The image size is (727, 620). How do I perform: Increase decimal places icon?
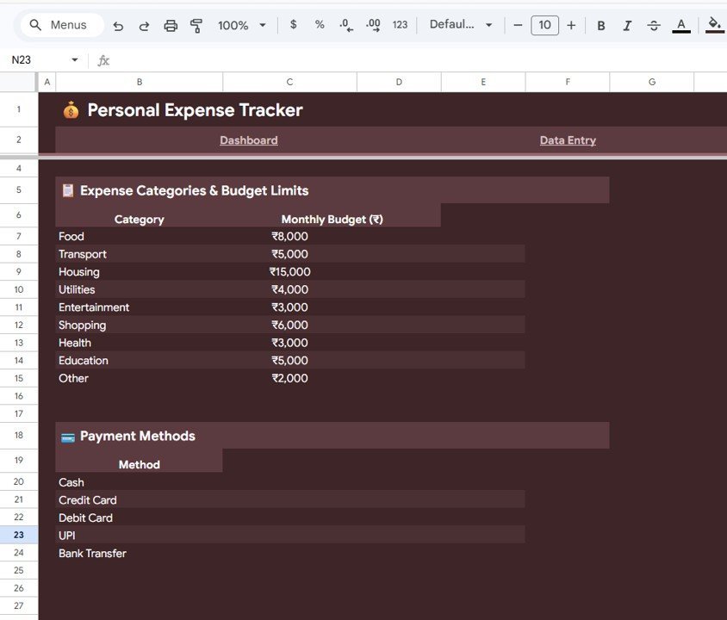pyautogui.click(x=373, y=25)
